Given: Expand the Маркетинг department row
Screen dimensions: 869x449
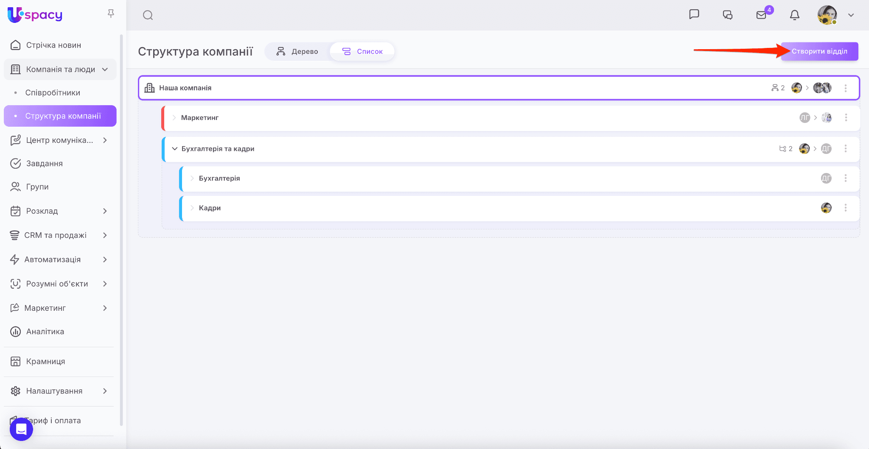Looking at the screenshot, I should (174, 117).
